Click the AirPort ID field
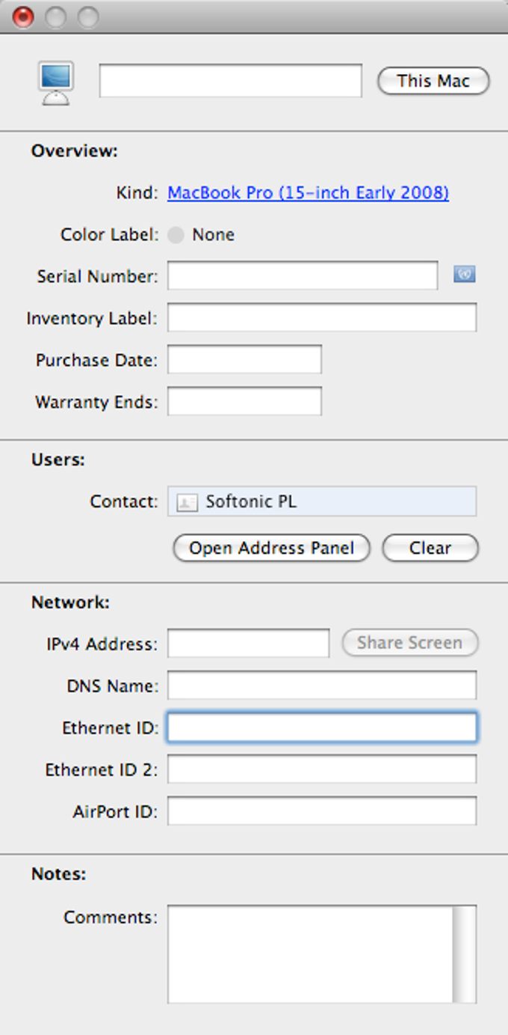508x1035 pixels. [322, 811]
